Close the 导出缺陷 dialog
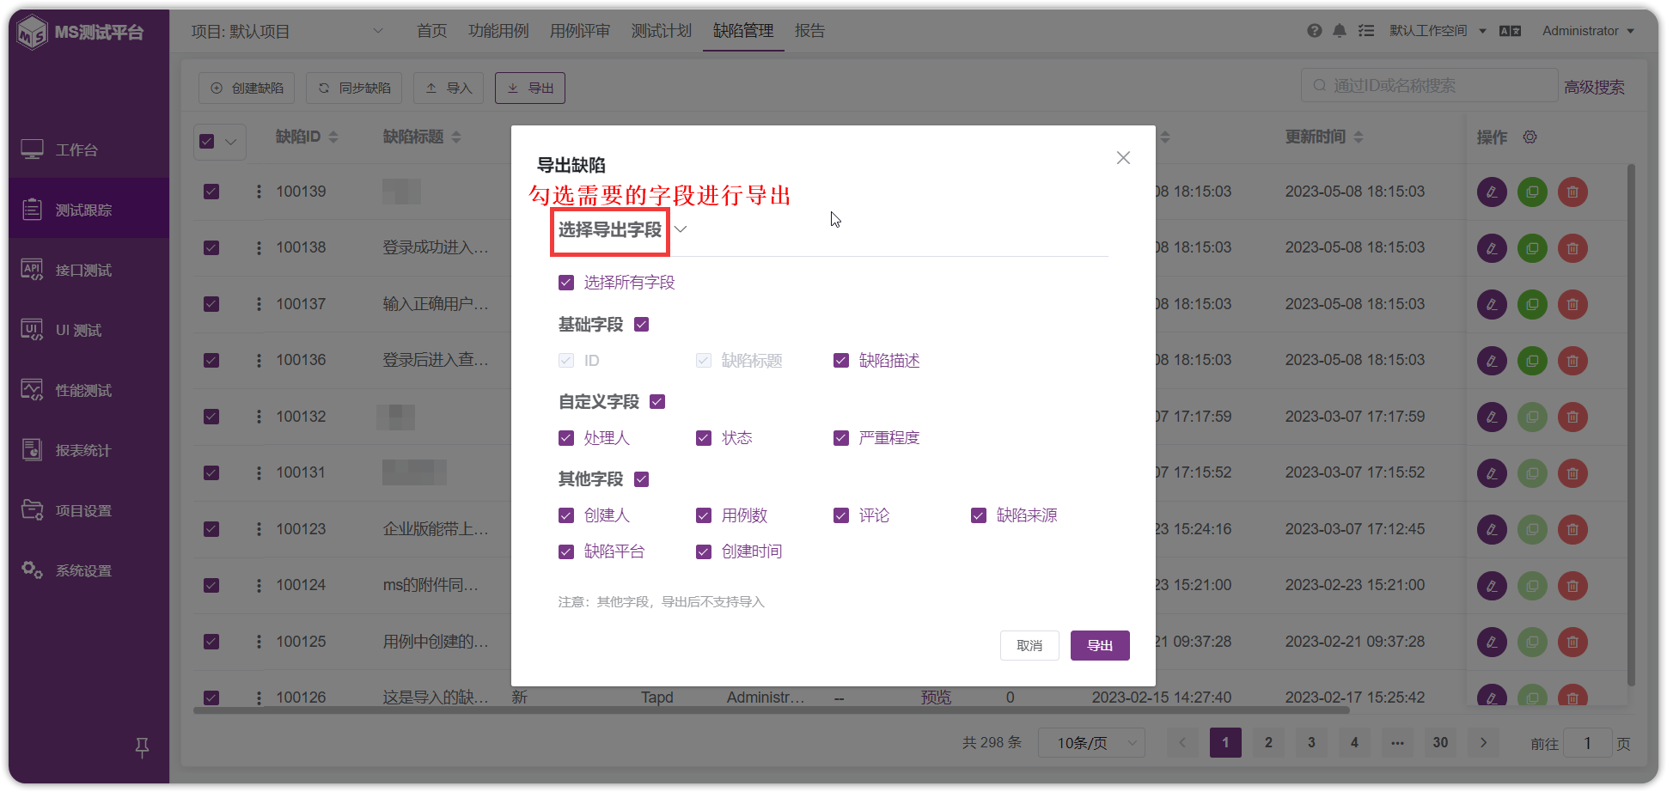 [x=1123, y=158]
